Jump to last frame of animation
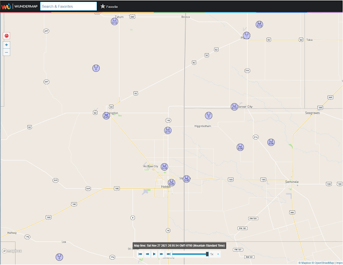 pos(168,254)
